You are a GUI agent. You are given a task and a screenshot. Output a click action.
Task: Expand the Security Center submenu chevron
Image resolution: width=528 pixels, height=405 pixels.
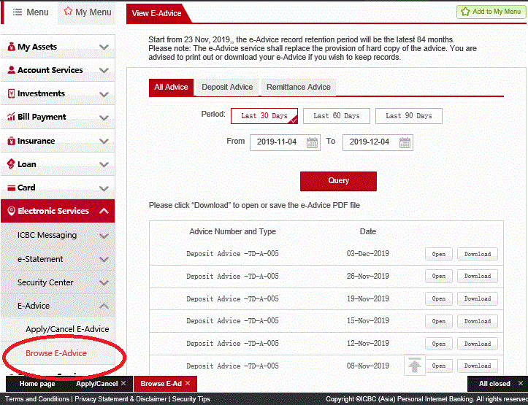[x=104, y=283]
